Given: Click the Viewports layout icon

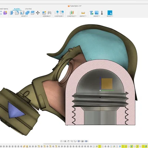Looking at the screenshot, I should click(x=86, y=141).
